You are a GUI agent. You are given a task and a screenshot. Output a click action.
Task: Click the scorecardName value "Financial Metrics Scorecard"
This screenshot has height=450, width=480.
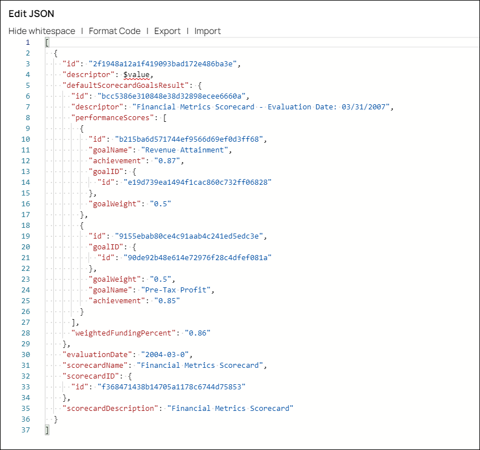[x=200, y=366]
